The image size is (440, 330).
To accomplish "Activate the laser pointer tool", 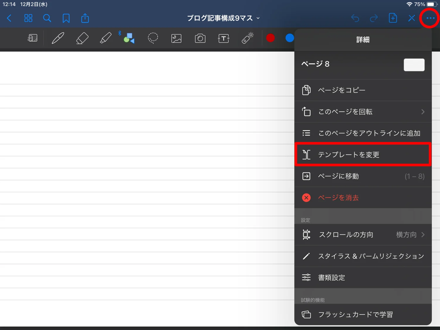I will pos(247,38).
